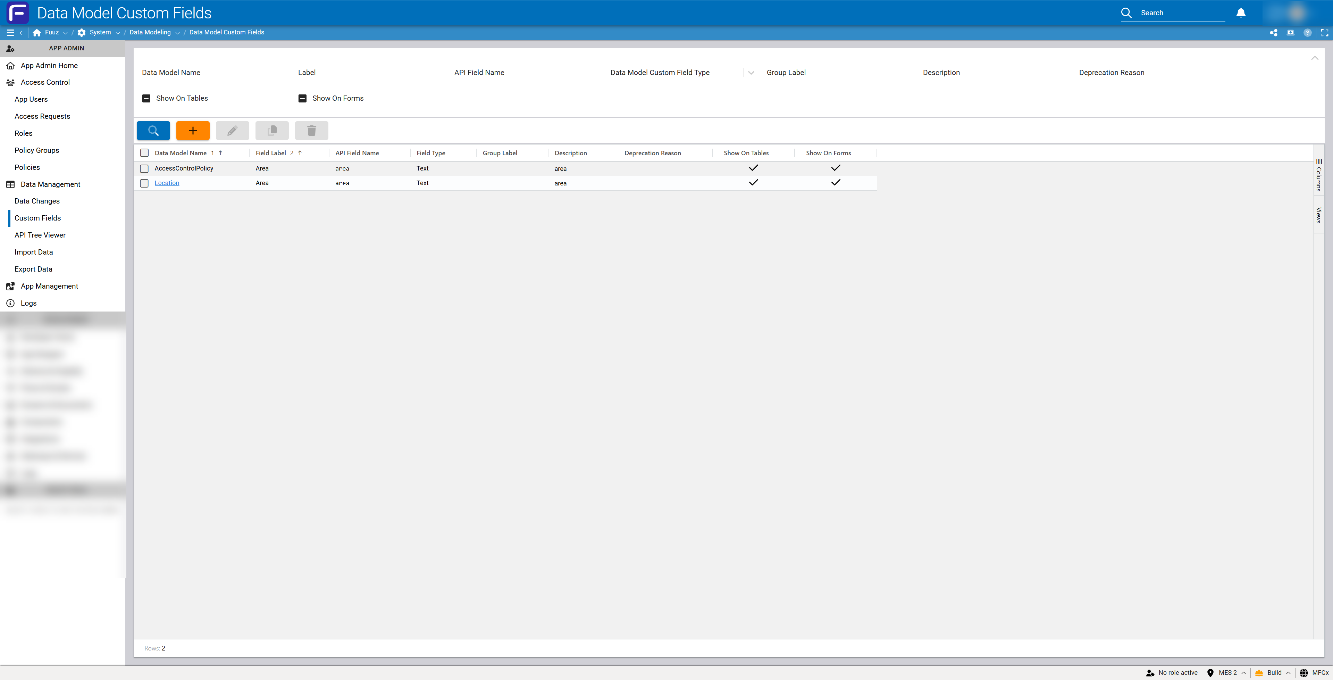Collapse the filter panel with chevron
Viewport: 1333px width, 680px height.
click(1314, 58)
